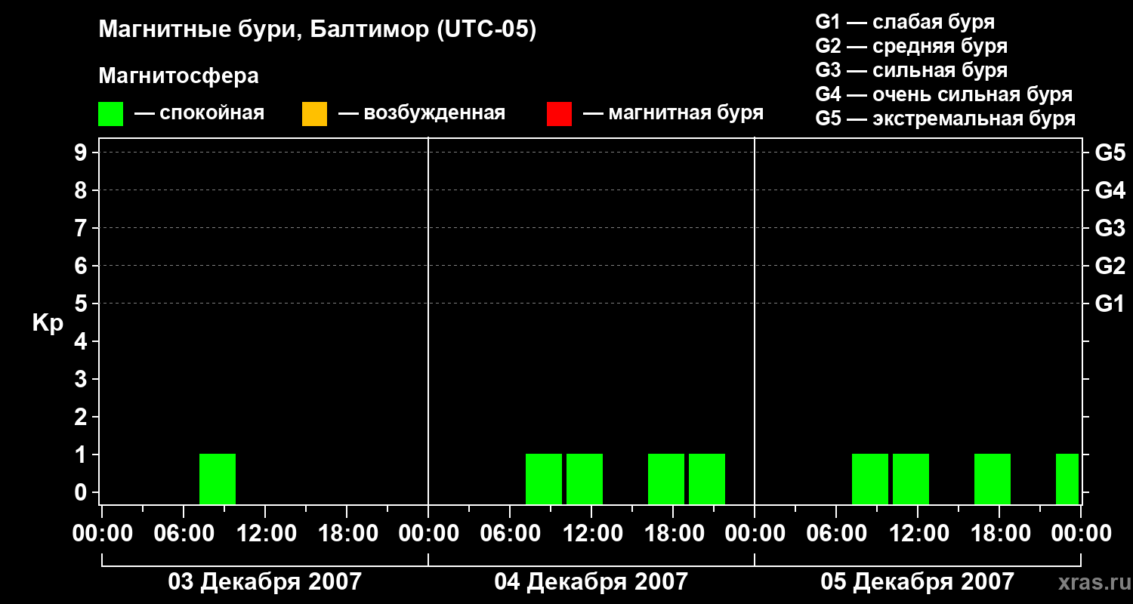Screen dimensions: 1133x604
Task: Click the 19:00–22:00 green bar on 04 Декабря
Action: 707,479
